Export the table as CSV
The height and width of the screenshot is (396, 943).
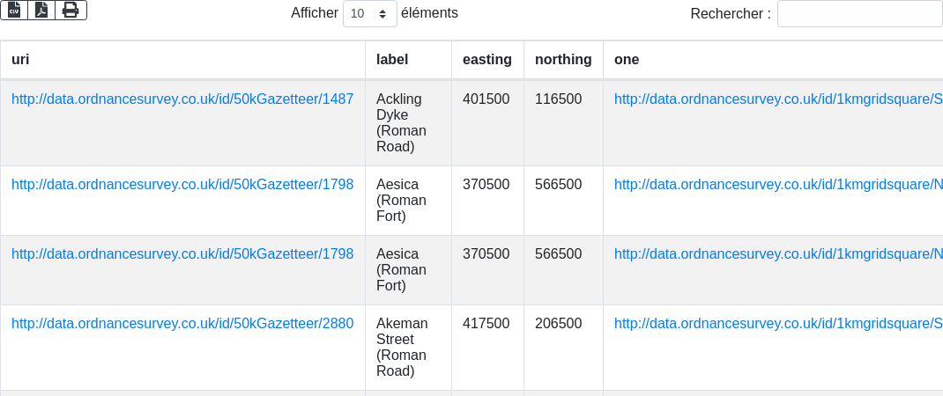14,10
